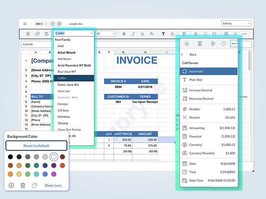266x199 pixels.
Task: Toggle strikethrough formatting
Action: [x=151, y=34]
